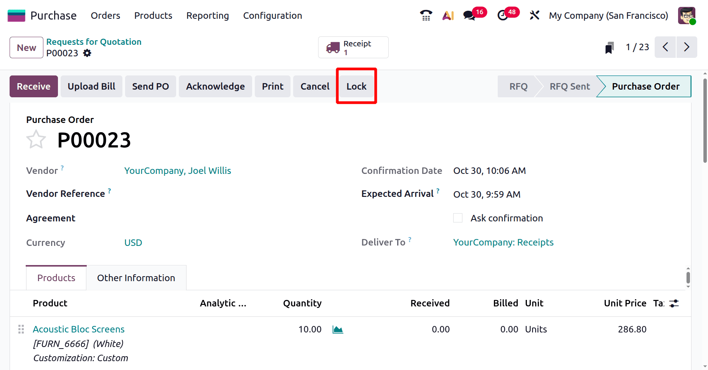Image resolution: width=708 pixels, height=370 pixels.
Task: Open the Receipt smart button with truck icon
Action: (353, 47)
